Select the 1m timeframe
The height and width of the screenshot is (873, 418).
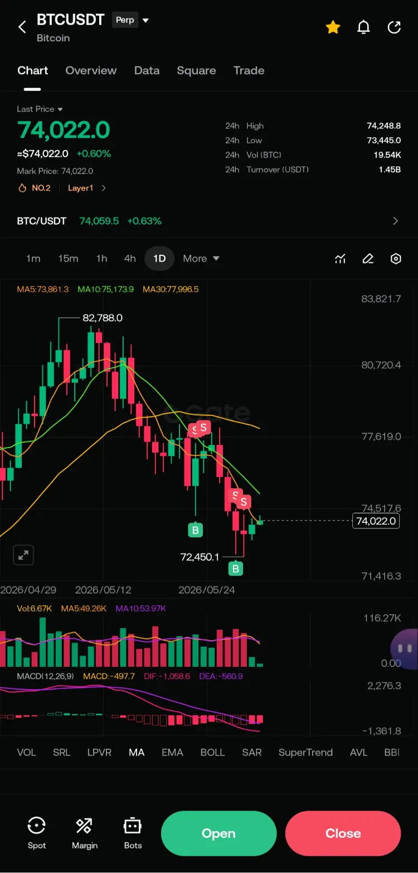33,258
